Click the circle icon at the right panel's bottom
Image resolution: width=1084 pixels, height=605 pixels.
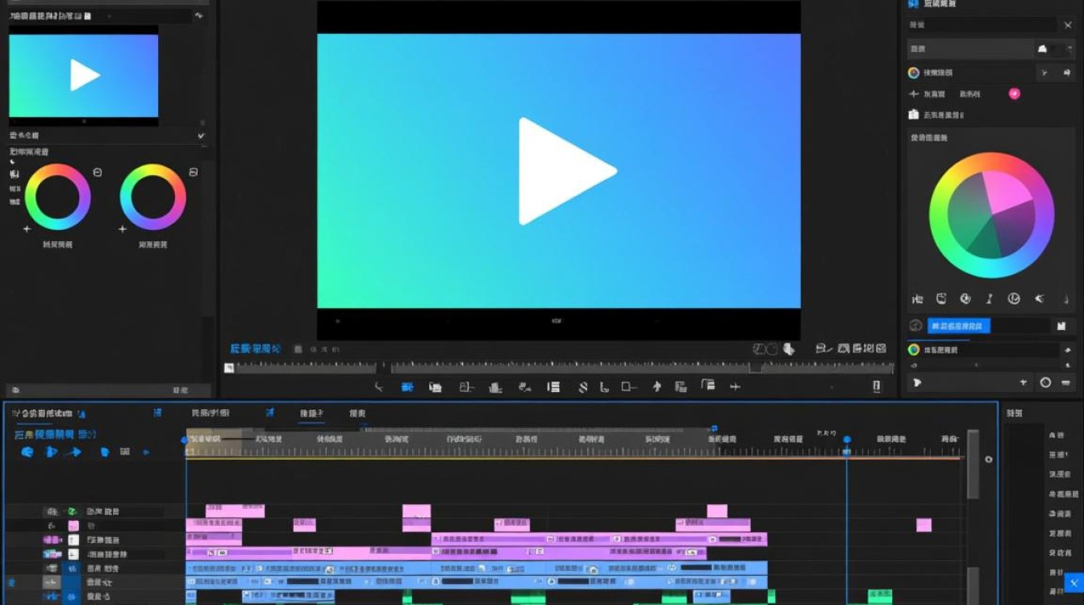point(1046,382)
